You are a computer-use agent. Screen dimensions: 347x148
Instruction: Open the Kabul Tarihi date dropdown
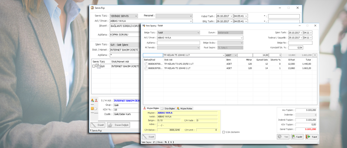coord(231,16)
